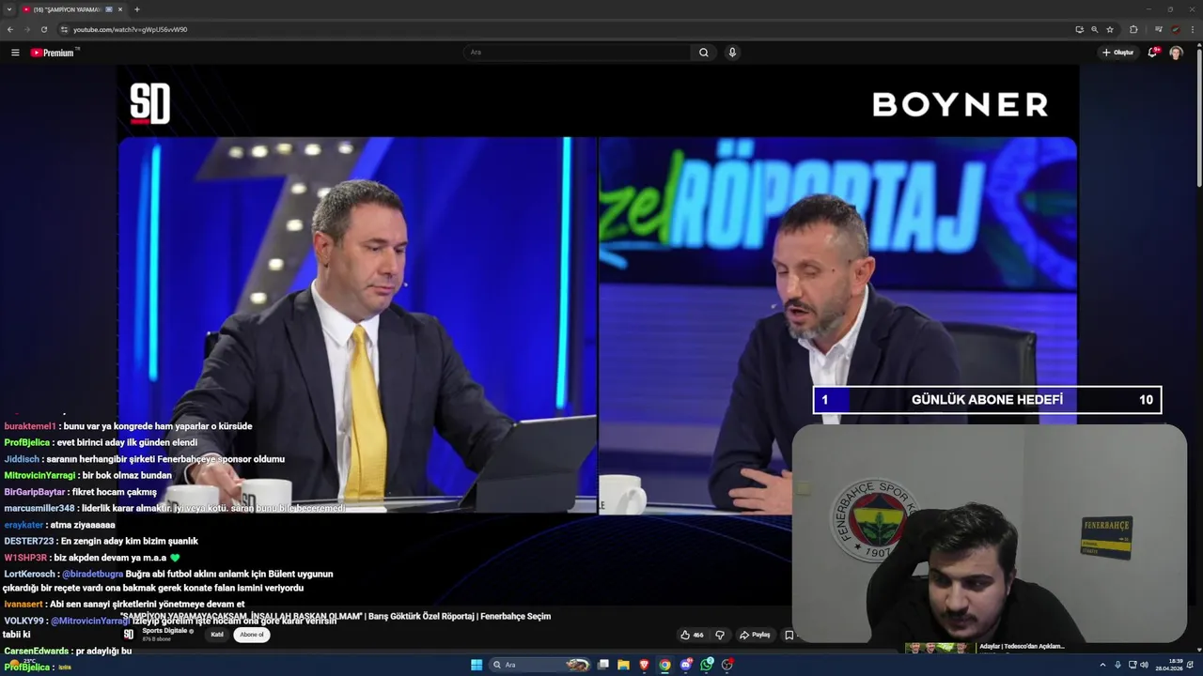Click the Sports Digitale channel avatar
The image size is (1203, 676).
tap(129, 635)
